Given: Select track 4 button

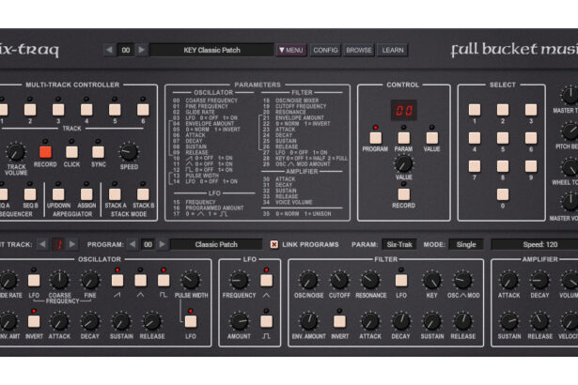Looking at the screenshot, I should click(86, 110).
